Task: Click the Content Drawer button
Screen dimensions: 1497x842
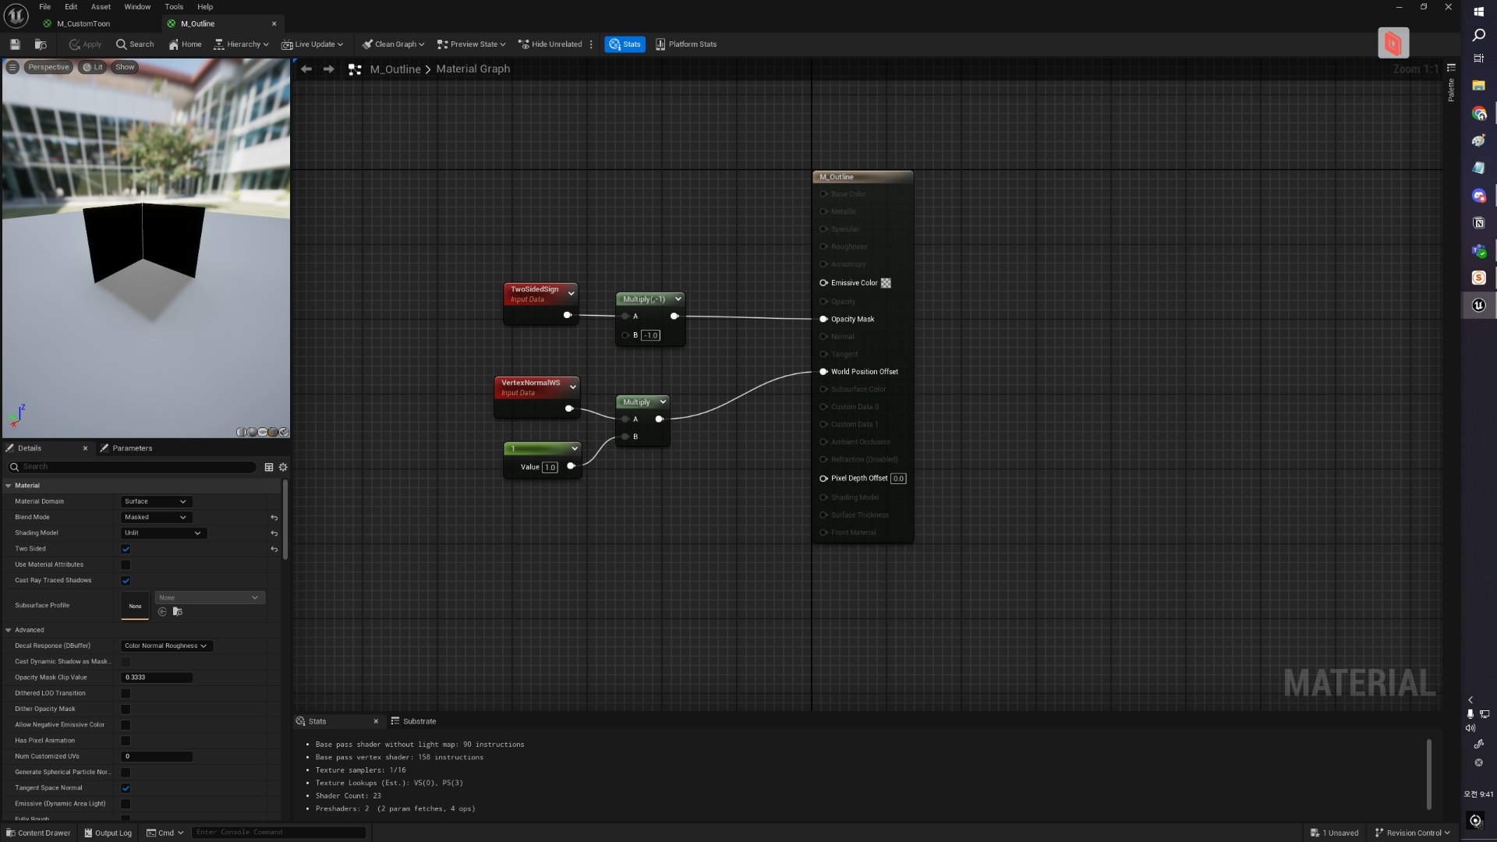Action: [38, 833]
